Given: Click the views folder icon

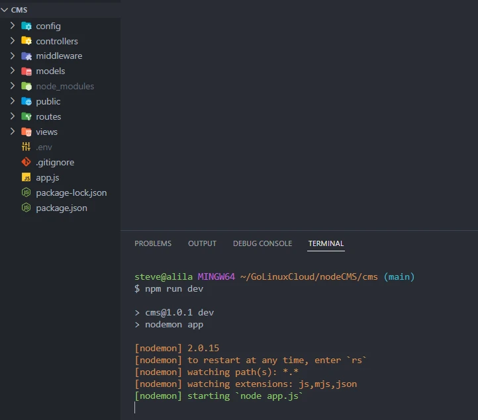Looking at the screenshot, I should click(26, 132).
